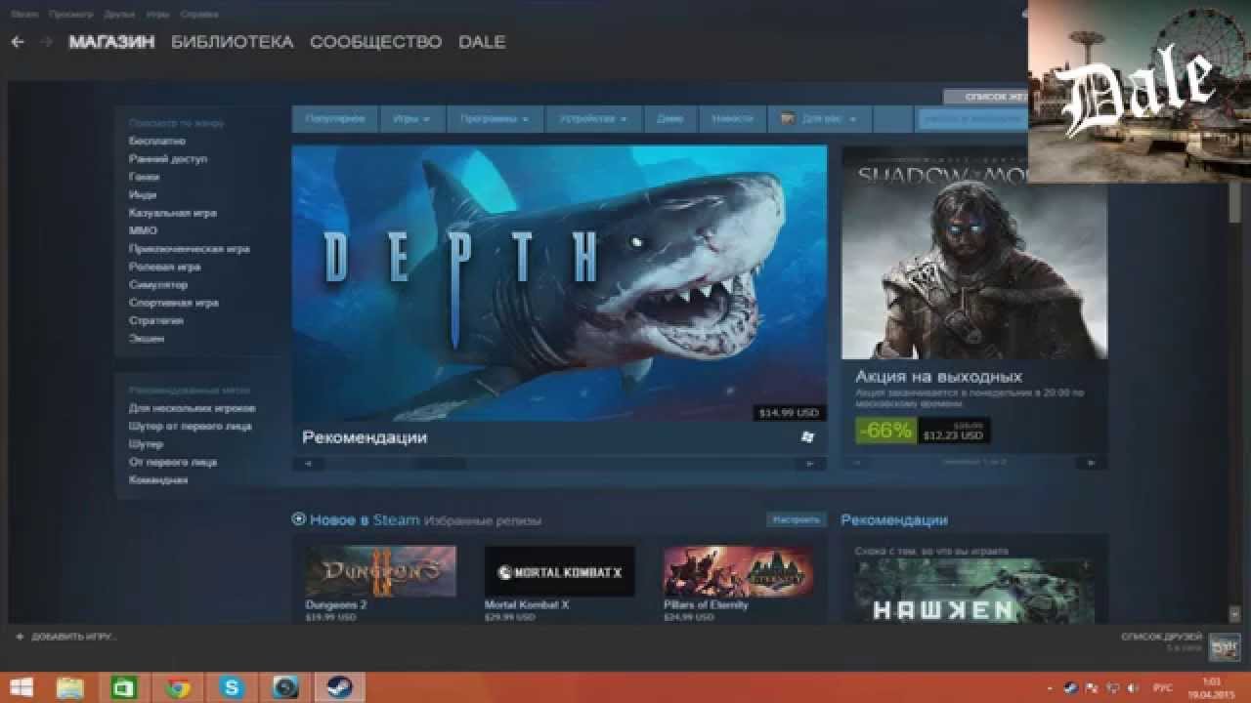Viewport: 1251px width, 703px height.
Task: Click the store page vertical scrollbar
Action: click(x=1233, y=204)
